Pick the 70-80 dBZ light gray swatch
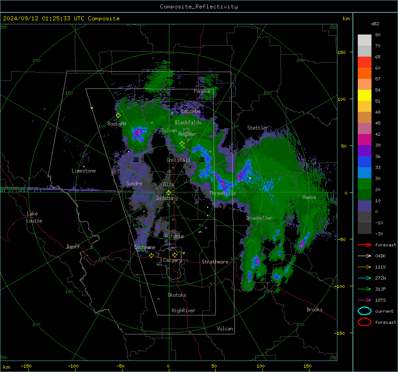 click(364, 40)
